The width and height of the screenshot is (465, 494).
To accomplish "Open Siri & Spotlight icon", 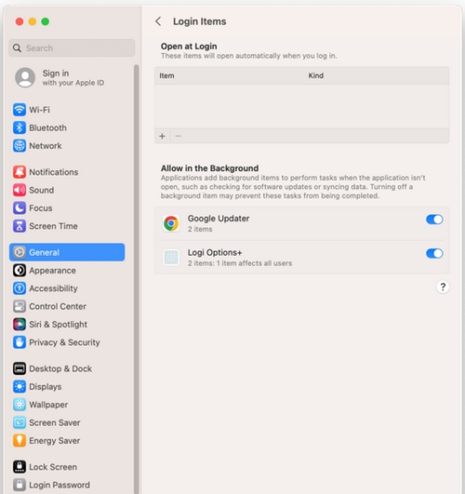I will pos(20,324).
